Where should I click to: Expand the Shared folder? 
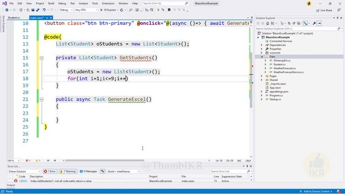(x=261, y=80)
